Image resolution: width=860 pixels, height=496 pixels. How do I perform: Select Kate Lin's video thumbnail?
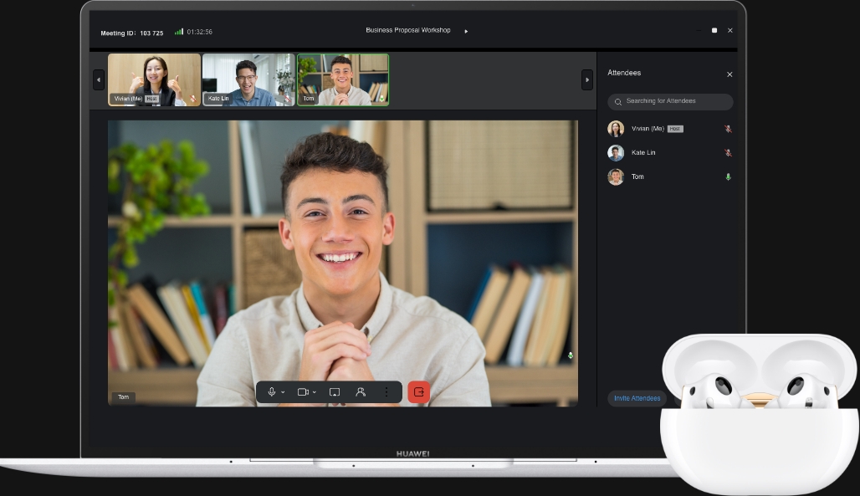tap(248, 79)
